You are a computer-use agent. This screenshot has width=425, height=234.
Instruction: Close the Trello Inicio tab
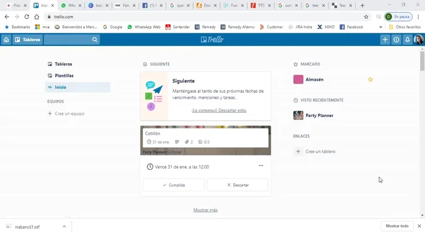pyautogui.click(x=53, y=5)
